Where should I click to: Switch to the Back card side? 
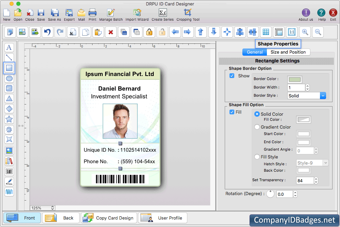coord(61,218)
